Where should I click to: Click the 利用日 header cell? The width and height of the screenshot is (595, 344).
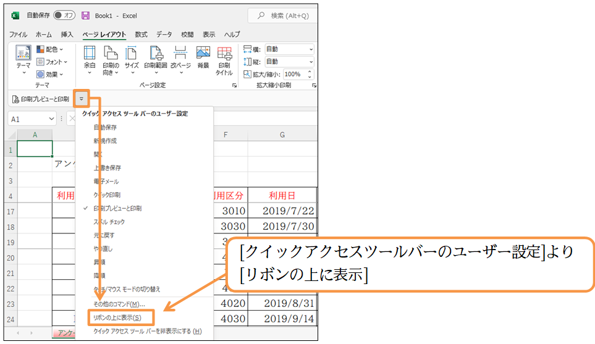coord(282,195)
